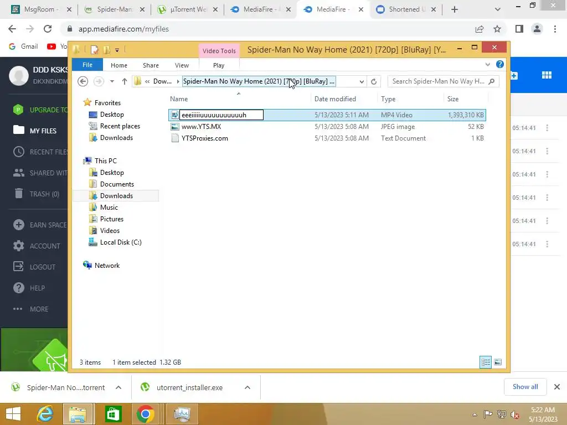Open Pictures folder under This PC
This screenshot has width=567, height=425.
[x=112, y=219]
